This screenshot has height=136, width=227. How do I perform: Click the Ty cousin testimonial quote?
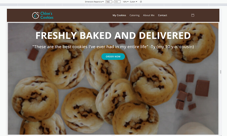coord(113,47)
